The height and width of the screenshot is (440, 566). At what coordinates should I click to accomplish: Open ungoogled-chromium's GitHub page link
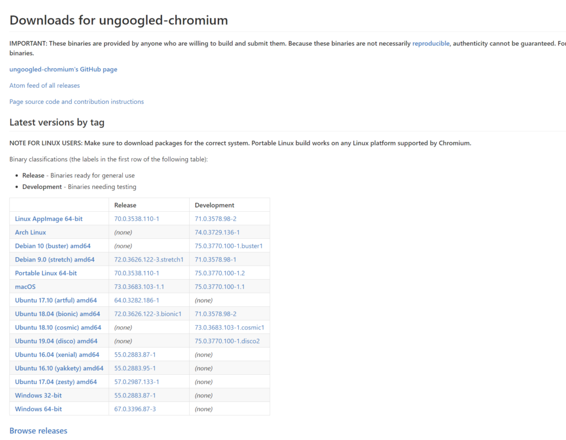(63, 69)
